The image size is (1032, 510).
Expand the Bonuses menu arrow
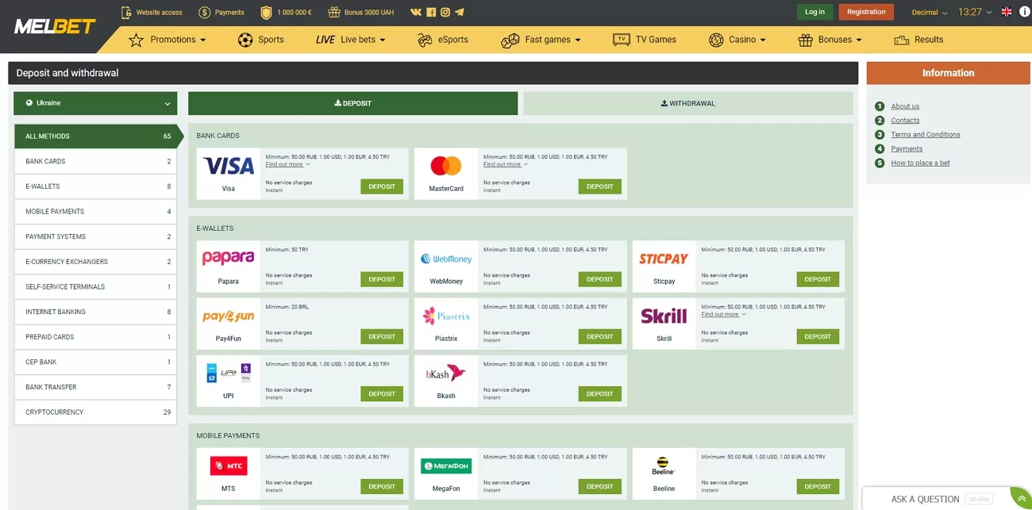pyautogui.click(x=859, y=40)
